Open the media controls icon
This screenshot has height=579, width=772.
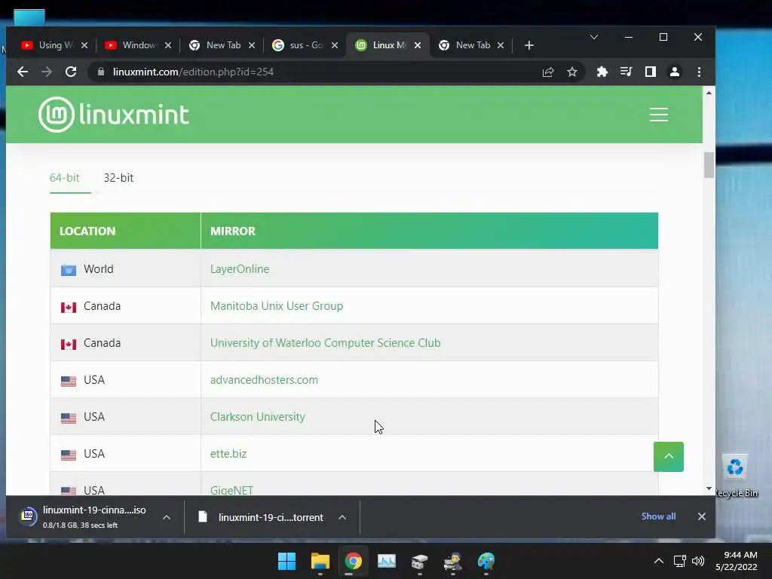point(626,72)
